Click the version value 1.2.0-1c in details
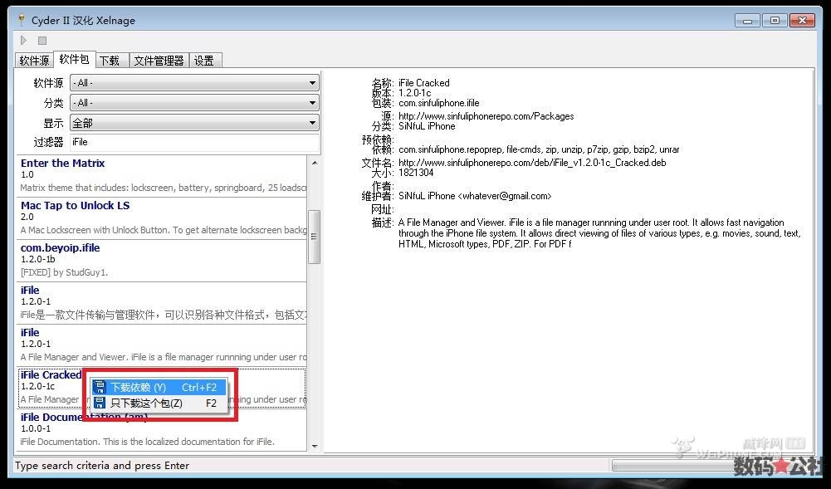 tap(415, 93)
